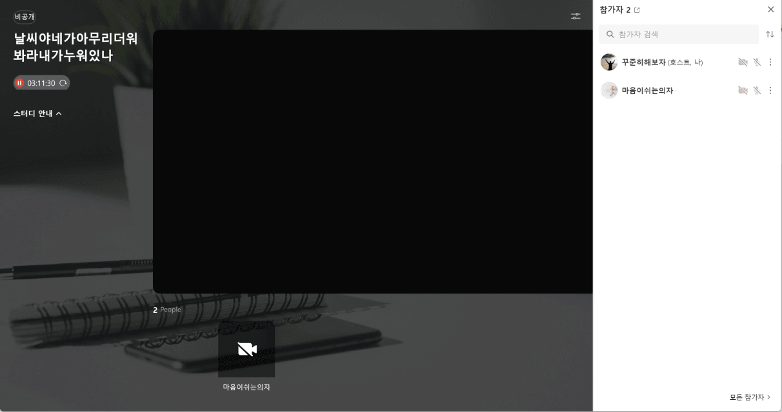Open the display settings sliders icon

pyautogui.click(x=576, y=16)
